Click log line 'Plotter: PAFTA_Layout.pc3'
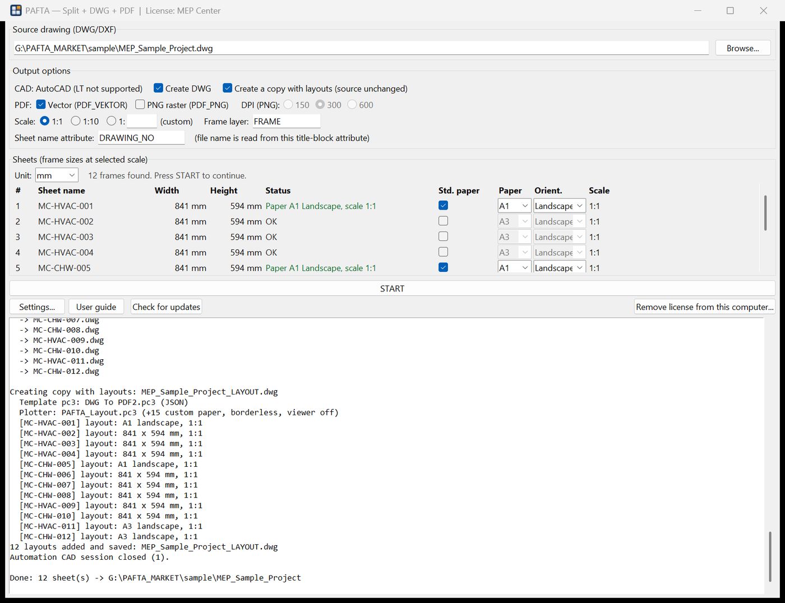This screenshot has height=603, width=785. [x=179, y=412]
